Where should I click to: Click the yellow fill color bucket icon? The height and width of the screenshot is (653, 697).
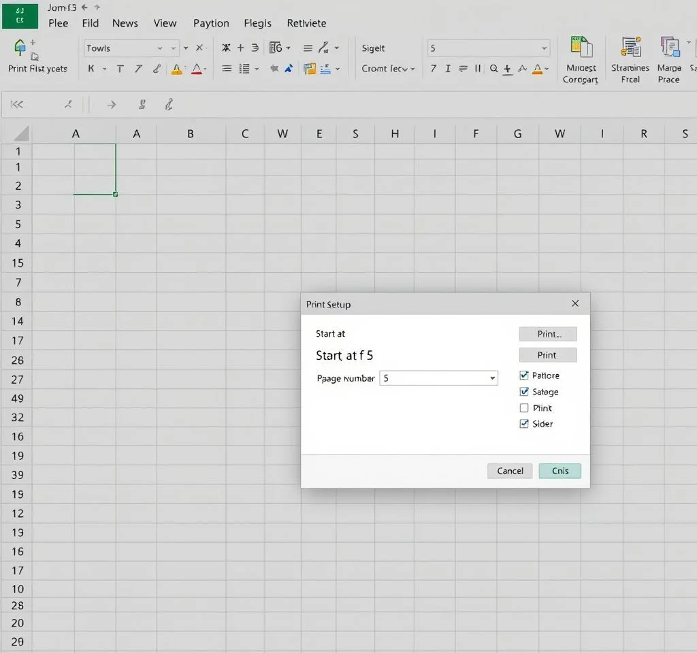point(177,69)
